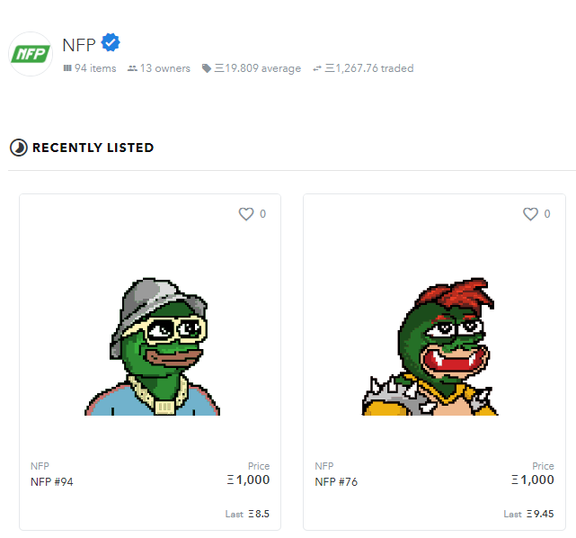Image resolution: width=576 pixels, height=538 pixels.
Task: Select the 1,000 ETH price on NFP #94
Action: click(248, 480)
